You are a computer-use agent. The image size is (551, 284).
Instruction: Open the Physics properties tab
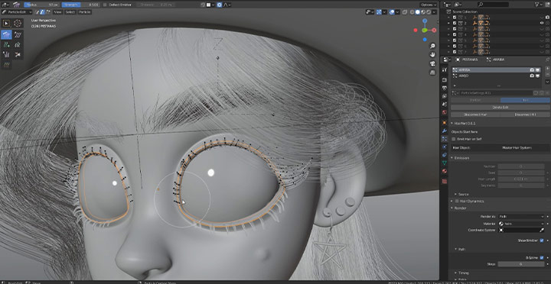[x=445, y=147]
